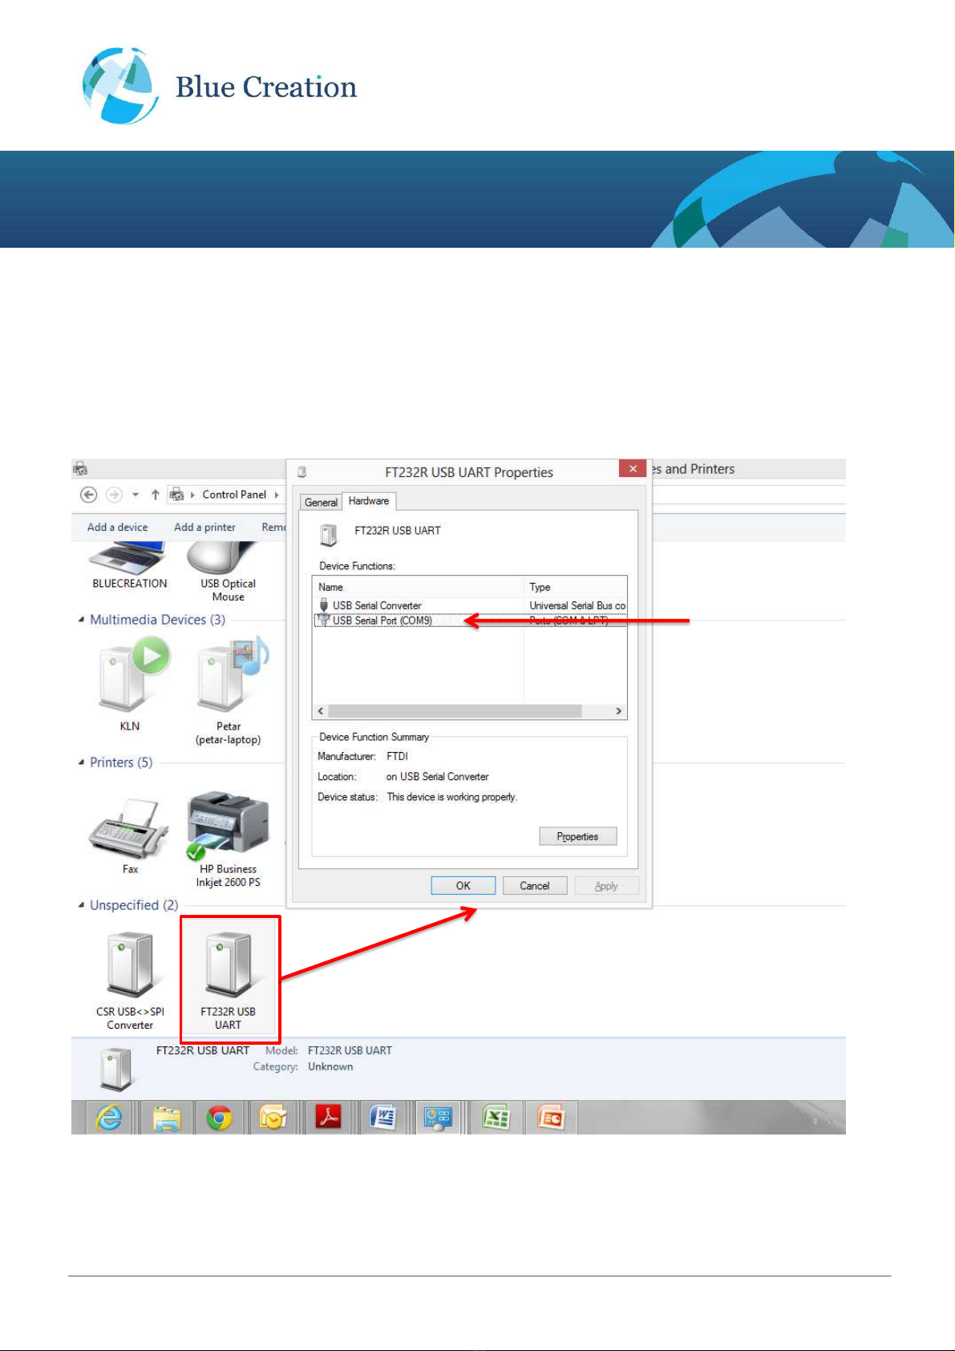Click the Name column header

pos(419,587)
